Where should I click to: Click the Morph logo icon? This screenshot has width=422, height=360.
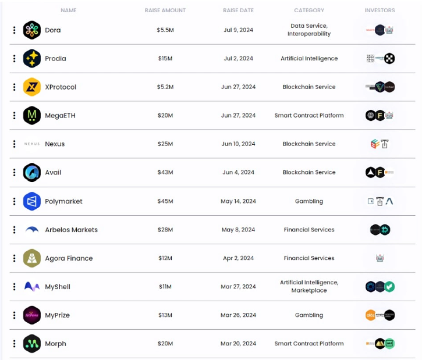31,344
